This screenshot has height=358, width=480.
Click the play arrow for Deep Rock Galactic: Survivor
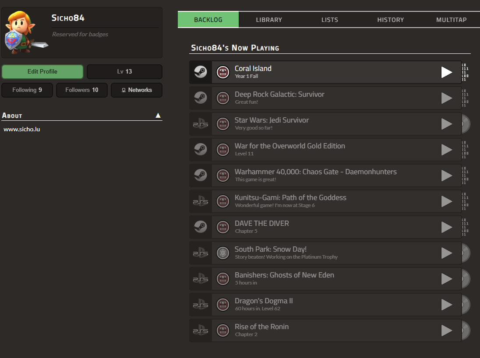(x=447, y=98)
